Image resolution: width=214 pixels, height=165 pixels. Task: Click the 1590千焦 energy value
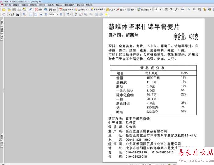[x=153, y=78]
